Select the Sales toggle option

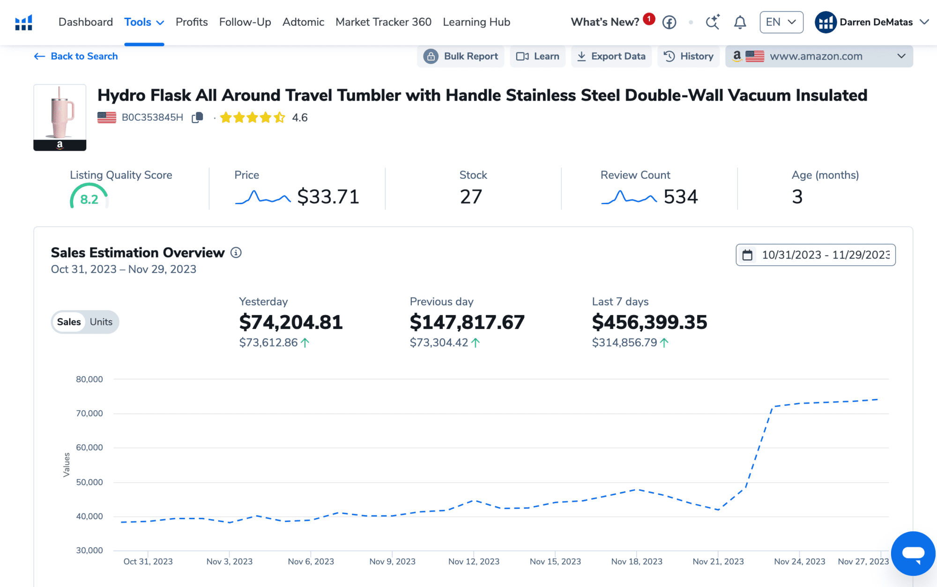69,322
